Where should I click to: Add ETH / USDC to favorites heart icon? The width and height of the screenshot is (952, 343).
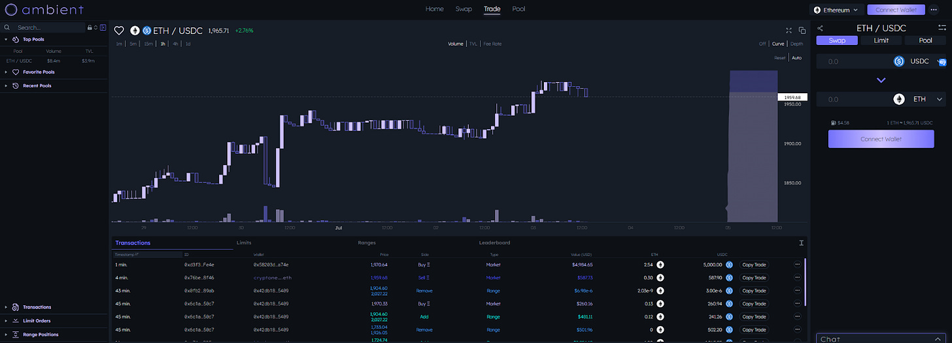coord(119,31)
